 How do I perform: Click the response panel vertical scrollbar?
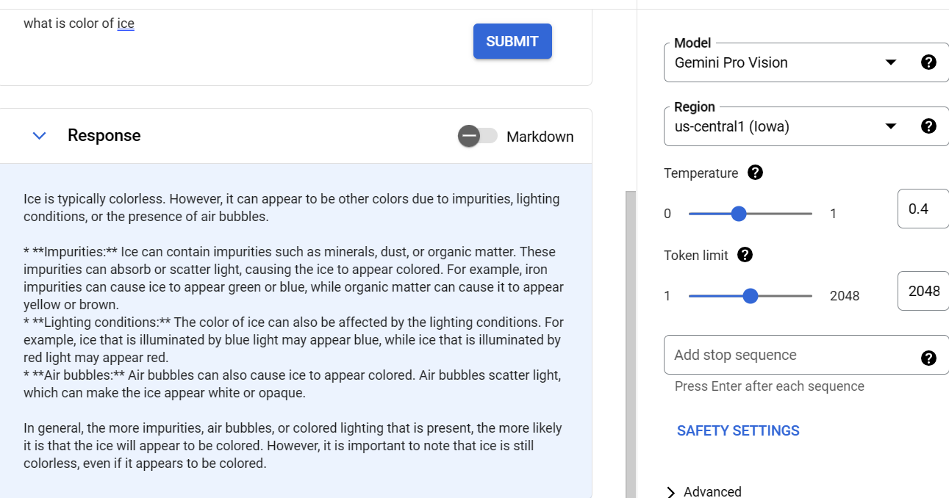coord(631,338)
